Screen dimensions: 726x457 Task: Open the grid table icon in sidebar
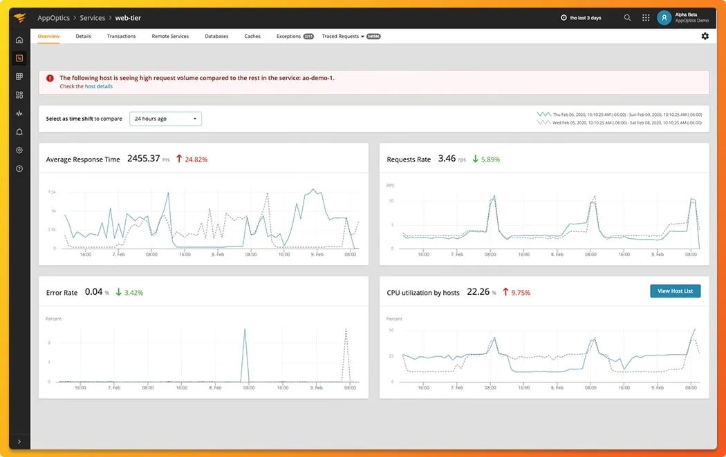click(x=19, y=77)
